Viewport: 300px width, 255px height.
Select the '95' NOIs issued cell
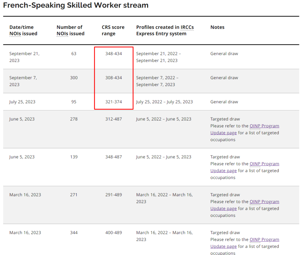74,102
